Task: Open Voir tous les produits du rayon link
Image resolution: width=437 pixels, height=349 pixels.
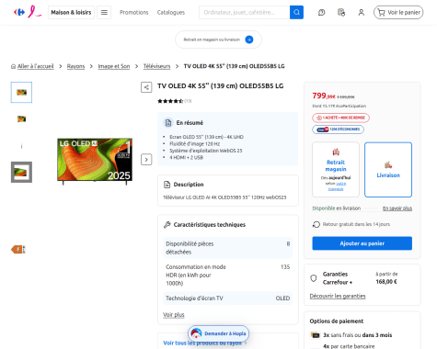Action: click(x=205, y=343)
